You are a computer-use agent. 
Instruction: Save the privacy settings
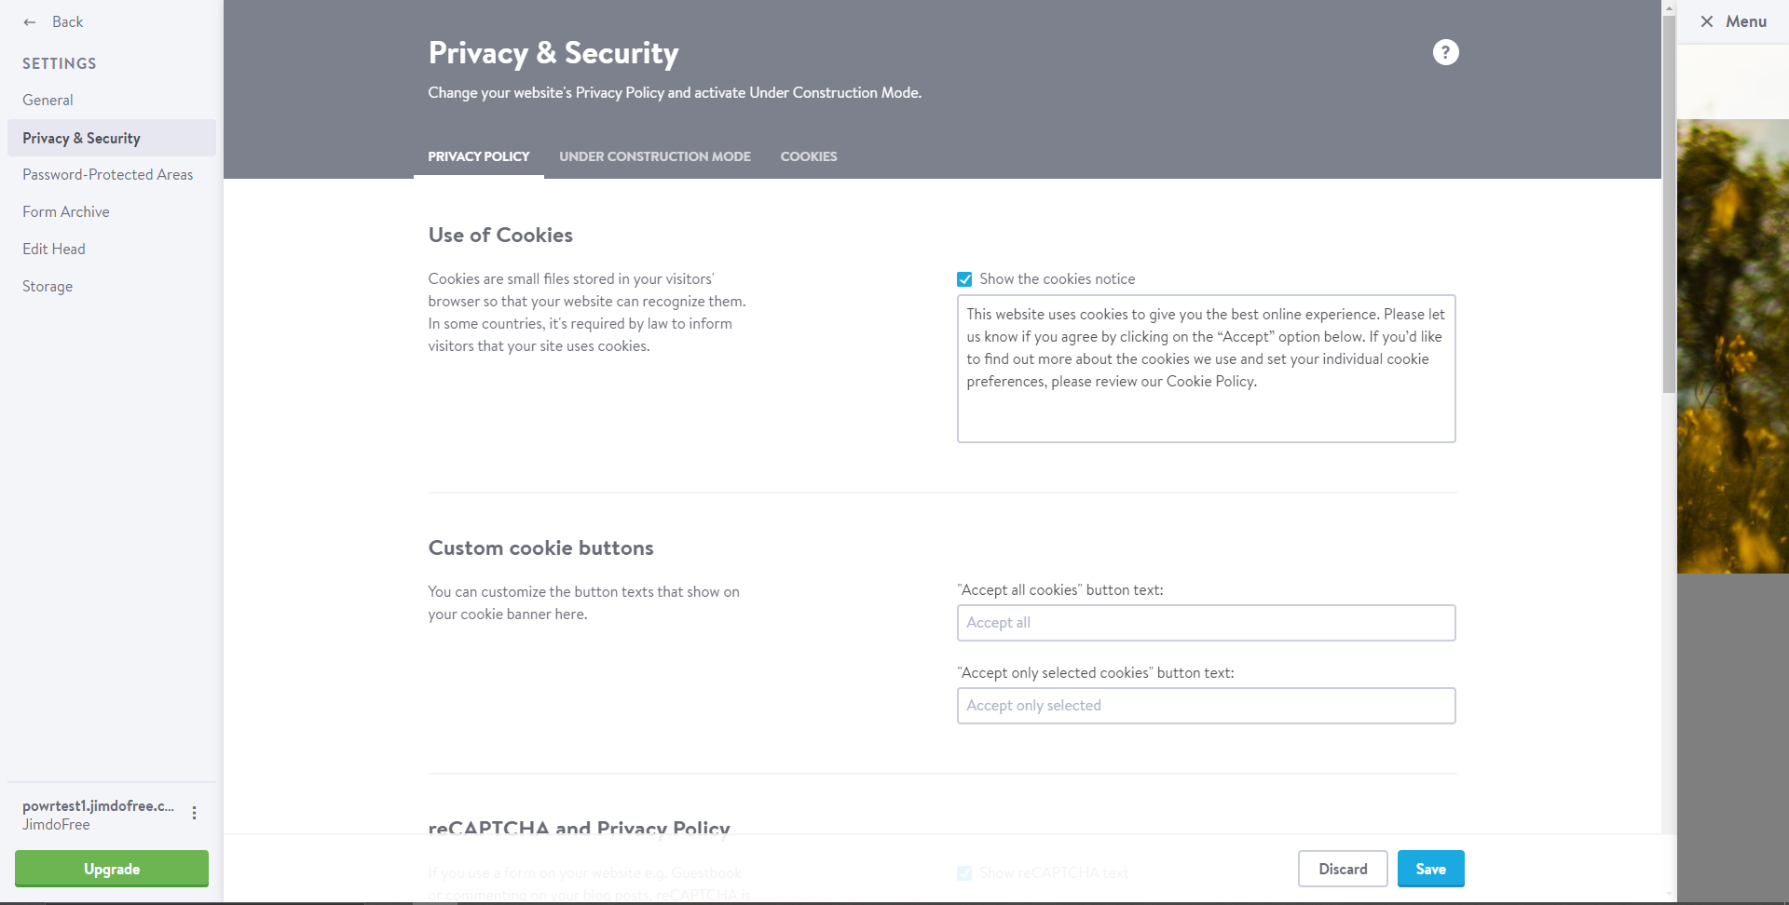1431,869
